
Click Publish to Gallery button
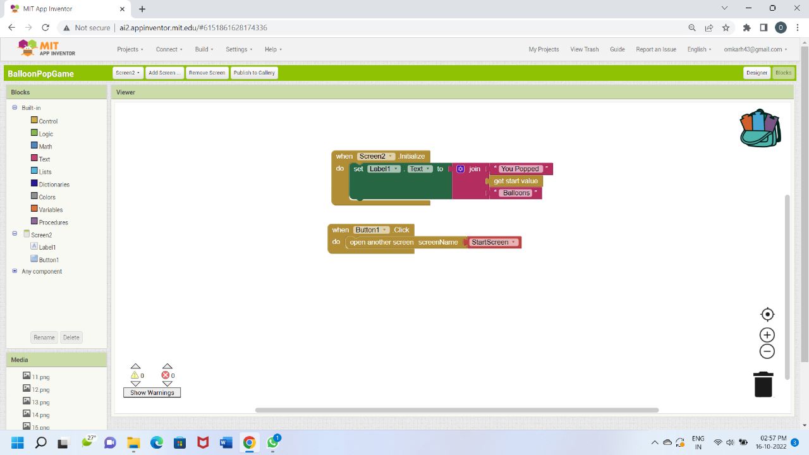(254, 73)
